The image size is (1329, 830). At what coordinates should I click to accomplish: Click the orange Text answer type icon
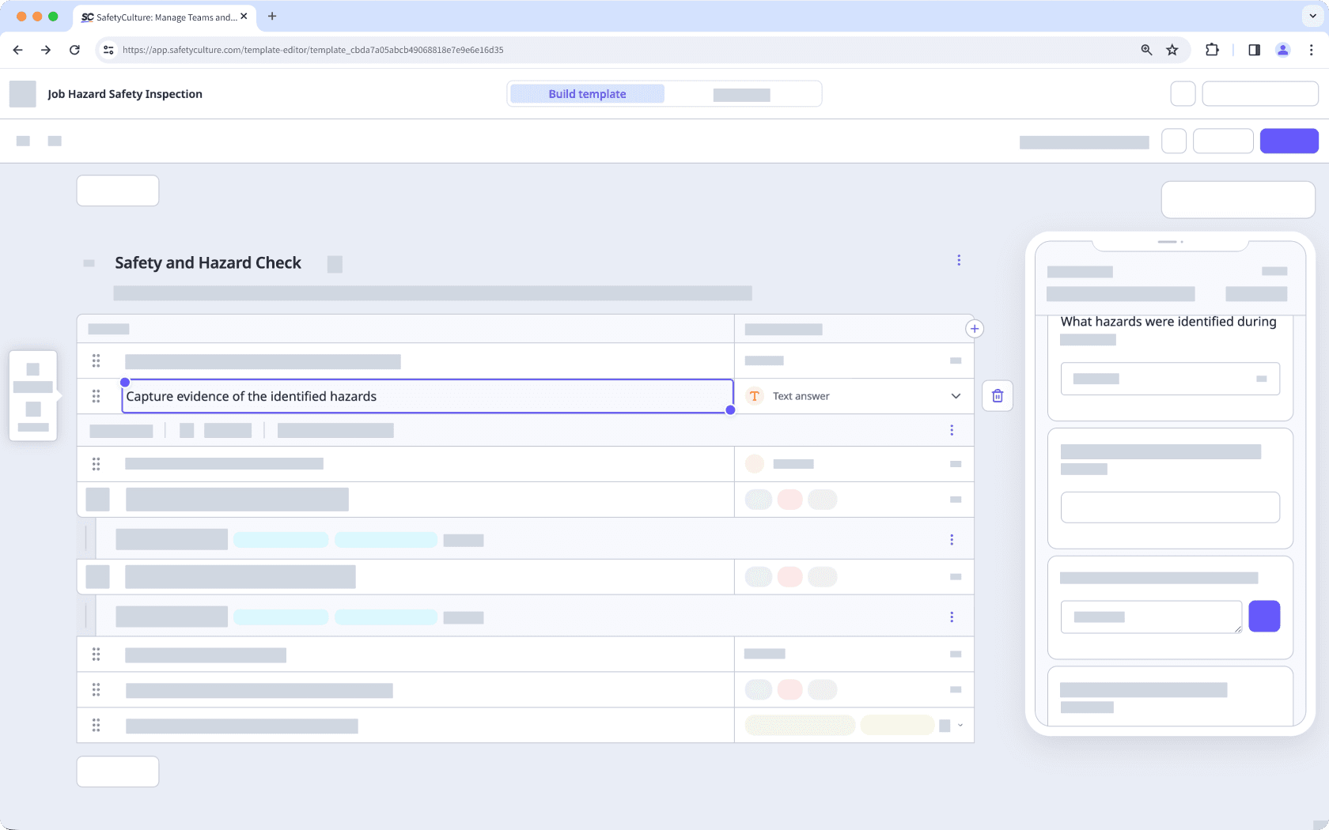coord(754,396)
